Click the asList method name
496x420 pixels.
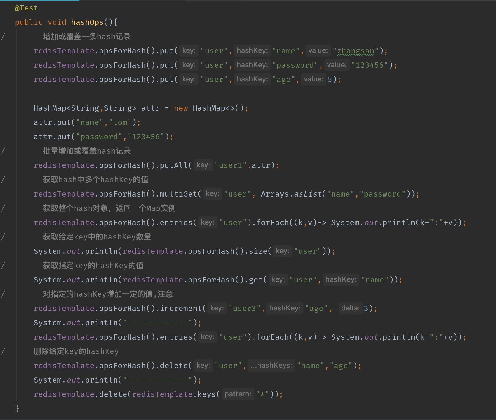point(308,194)
